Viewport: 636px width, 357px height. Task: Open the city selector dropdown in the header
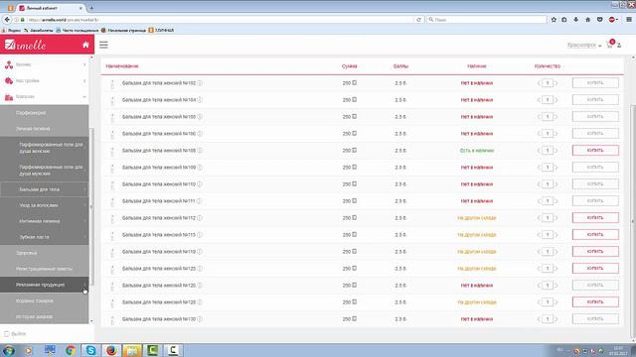tap(584, 45)
